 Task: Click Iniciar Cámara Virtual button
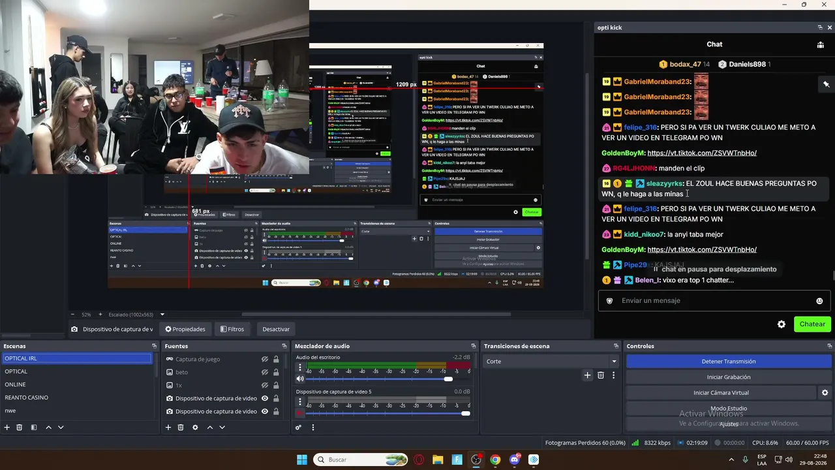tap(721, 393)
